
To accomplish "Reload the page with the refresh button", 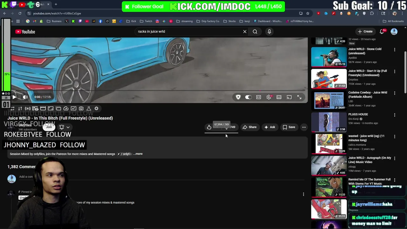I will [20, 13].
